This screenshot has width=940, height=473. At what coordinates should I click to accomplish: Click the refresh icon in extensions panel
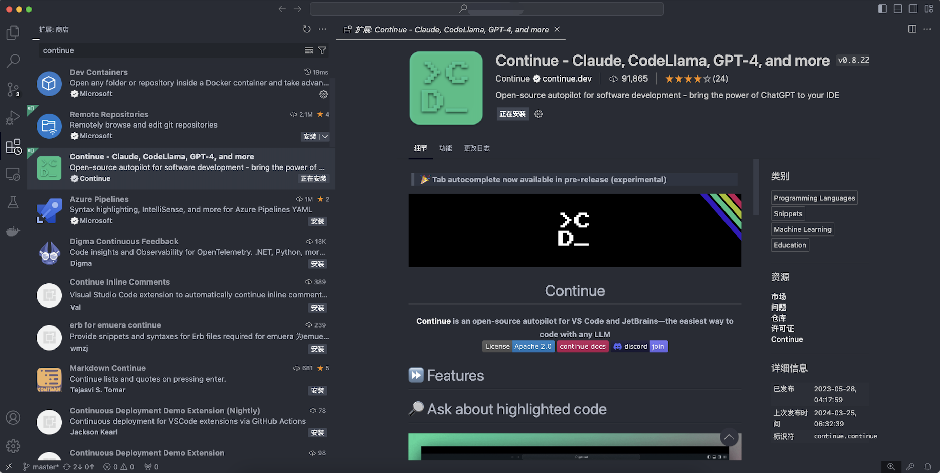point(306,29)
